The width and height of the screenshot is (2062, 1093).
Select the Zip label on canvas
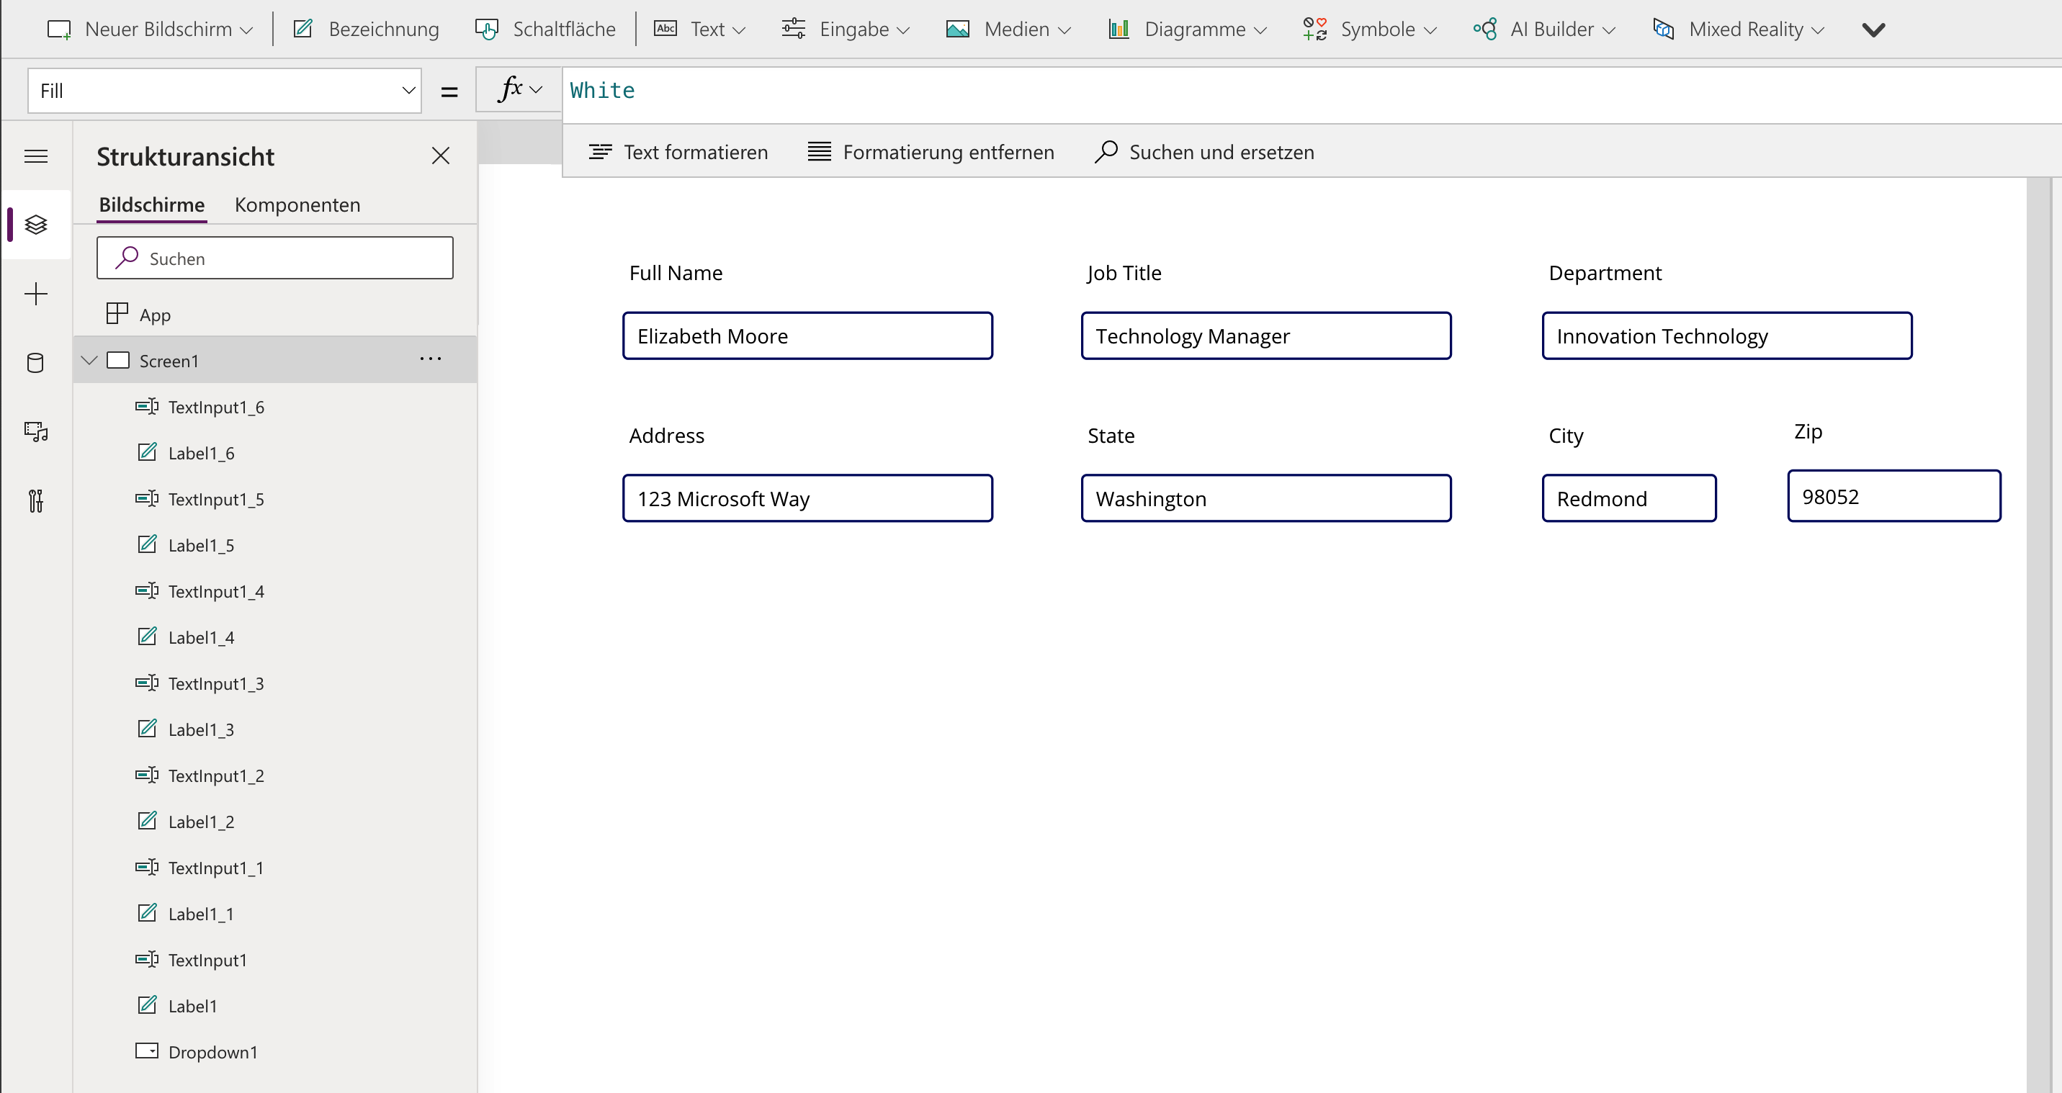coord(1808,431)
